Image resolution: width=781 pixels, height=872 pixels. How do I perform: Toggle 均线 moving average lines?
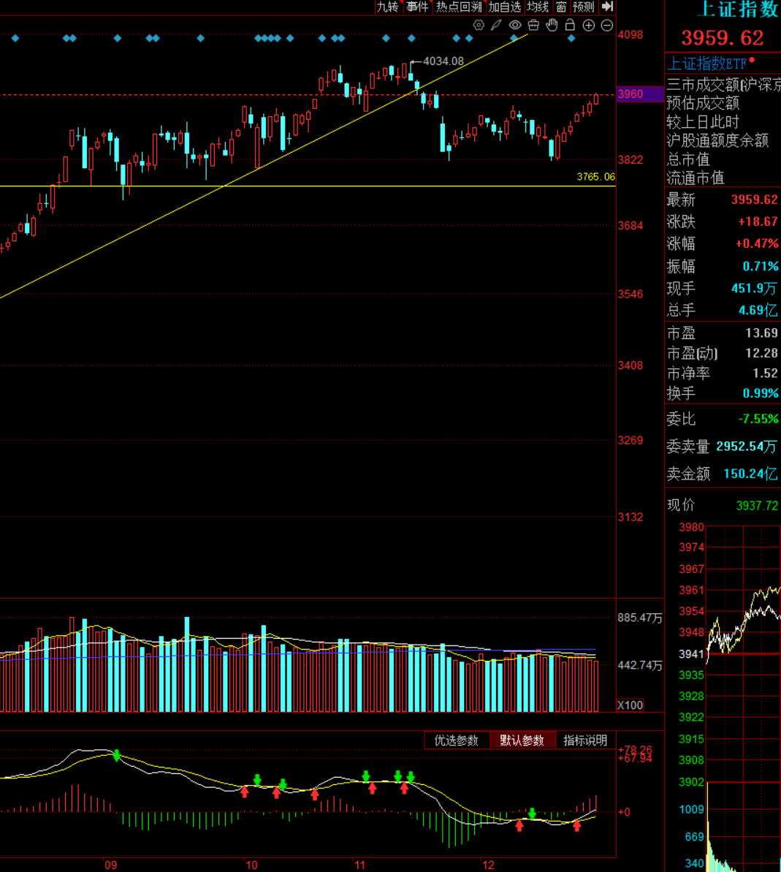coord(538,7)
